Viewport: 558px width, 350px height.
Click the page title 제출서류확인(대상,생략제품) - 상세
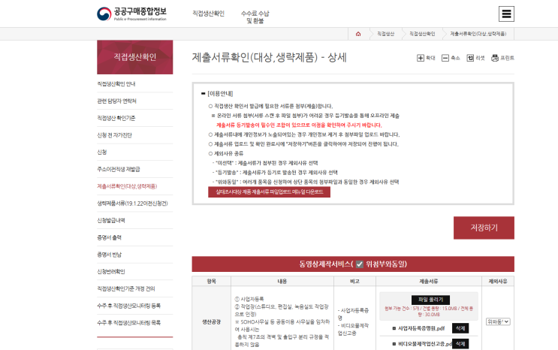[x=270, y=57]
